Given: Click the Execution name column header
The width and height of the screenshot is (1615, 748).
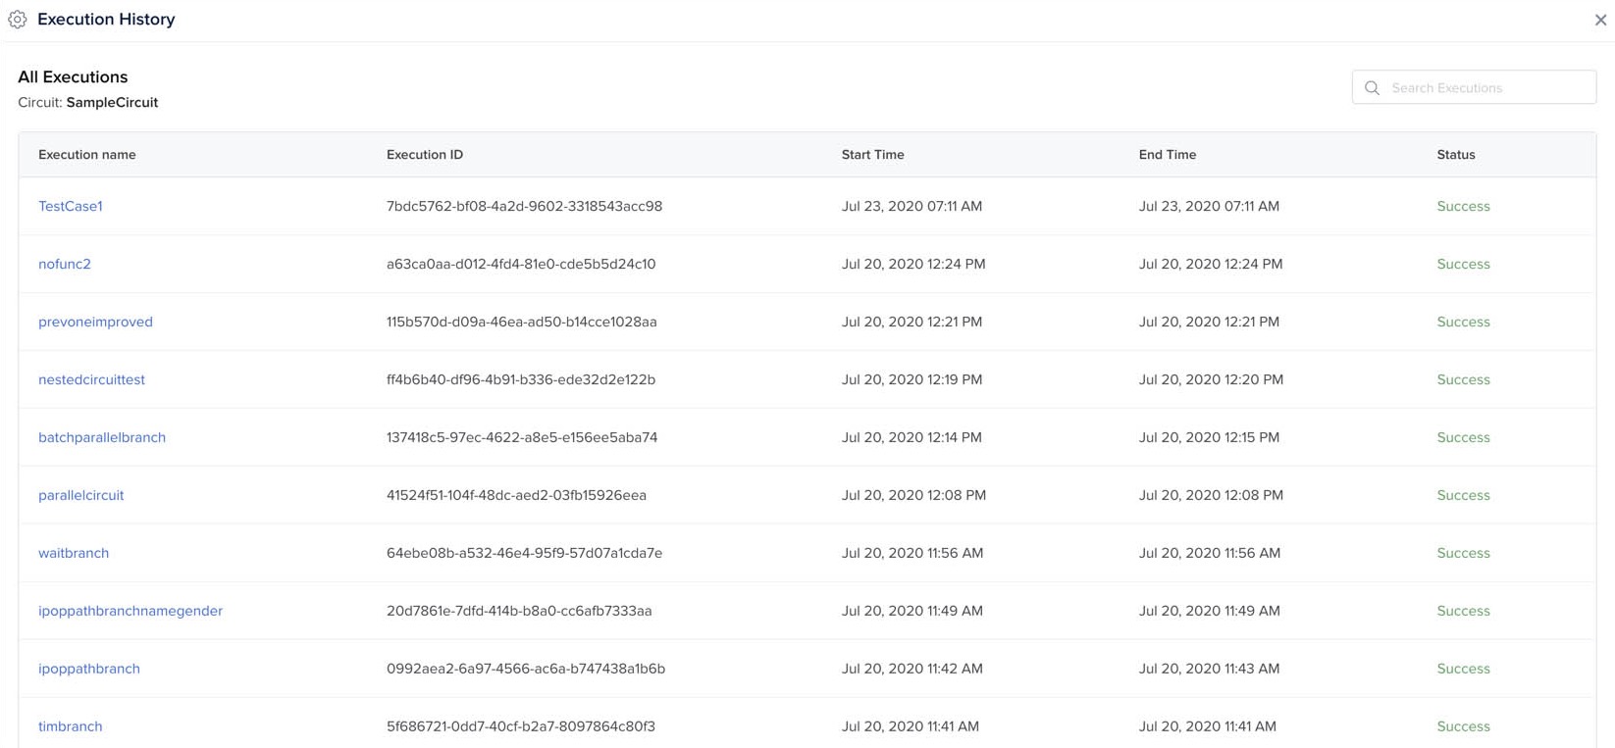Looking at the screenshot, I should (87, 155).
